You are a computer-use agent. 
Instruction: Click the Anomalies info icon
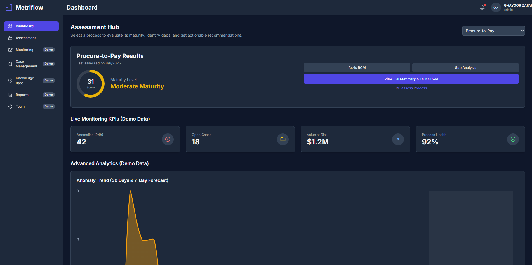point(168,139)
